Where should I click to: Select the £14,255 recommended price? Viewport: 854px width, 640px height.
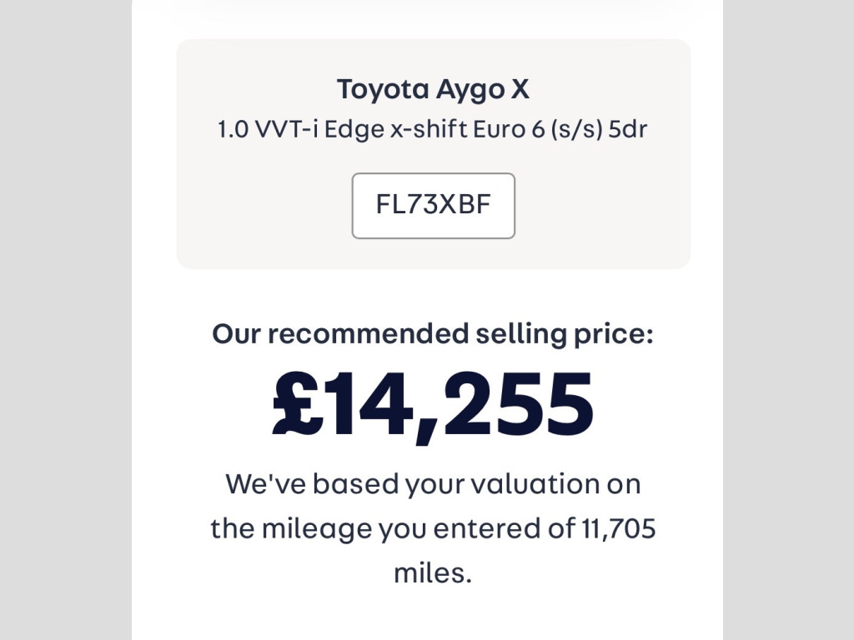(433, 405)
